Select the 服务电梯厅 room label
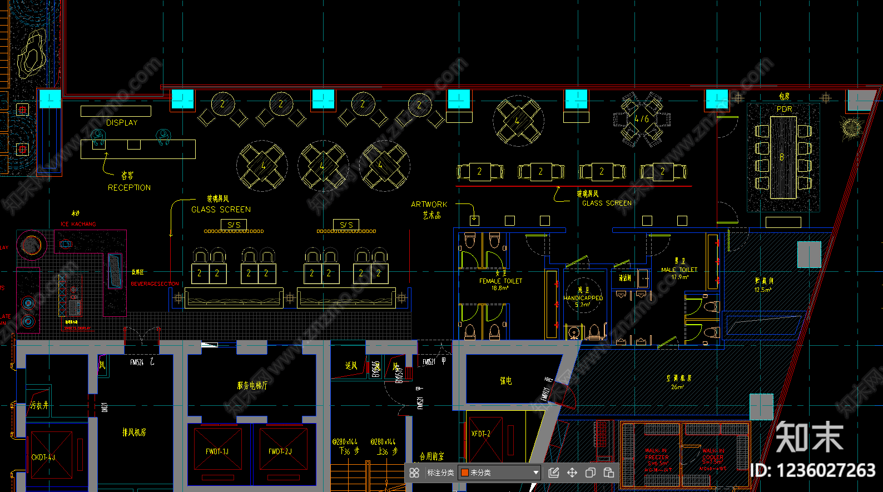This screenshot has width=883, height=492. [252, 385]
